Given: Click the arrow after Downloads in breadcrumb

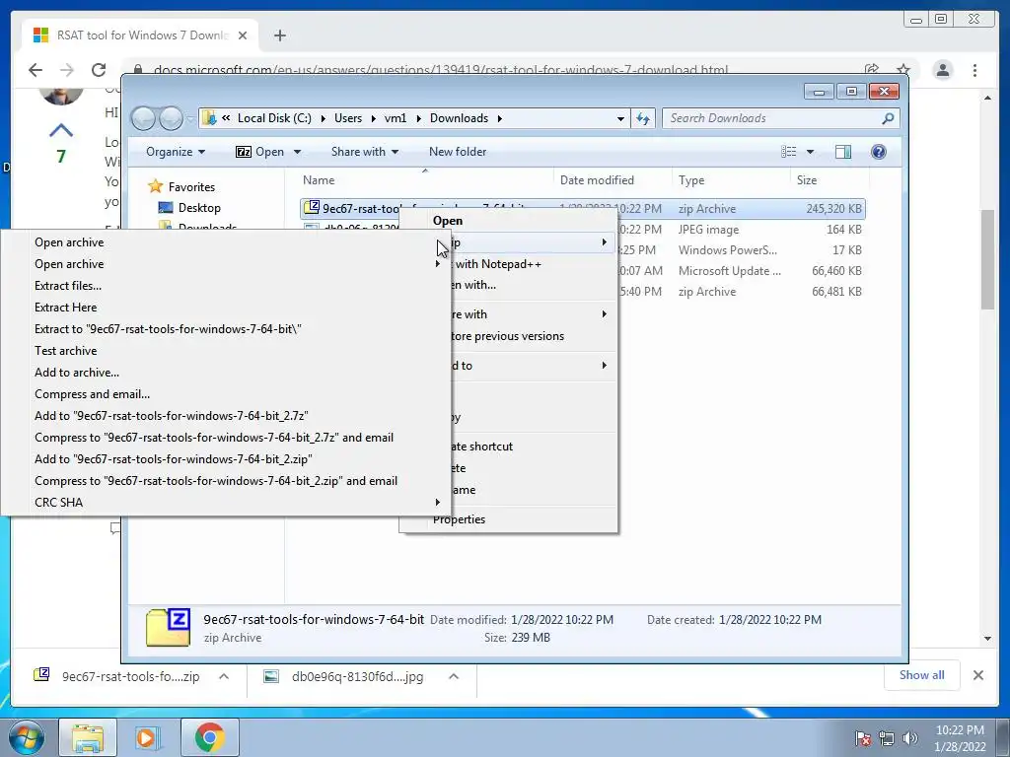Looking at the screenshot, I should tap(499, 118).
